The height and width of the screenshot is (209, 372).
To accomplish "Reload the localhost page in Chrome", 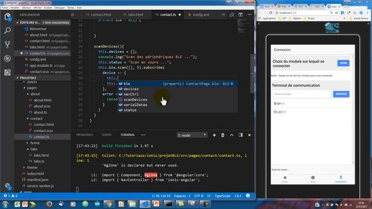I will point(270,13).
